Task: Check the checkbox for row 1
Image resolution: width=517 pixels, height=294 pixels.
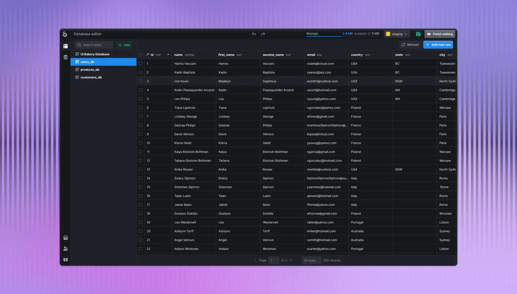Action: pos(141,63)
